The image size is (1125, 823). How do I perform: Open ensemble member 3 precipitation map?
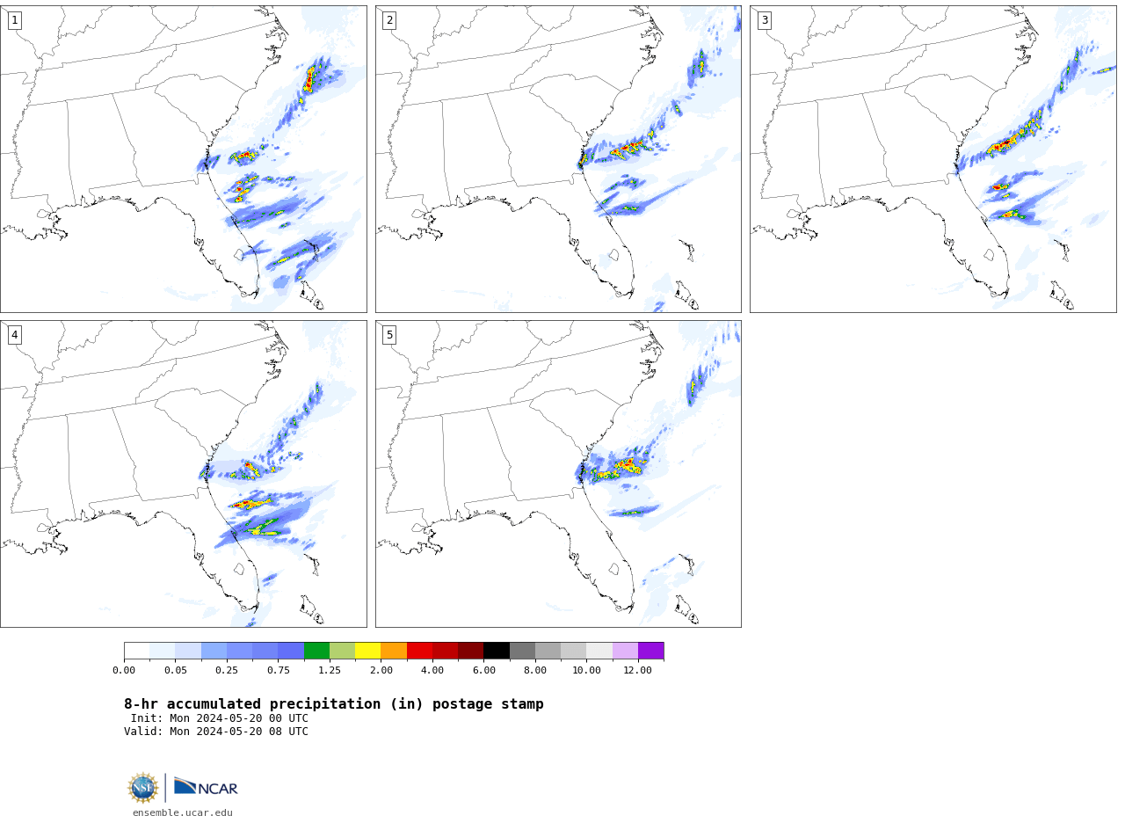pyautogui.click(x=933, y=159)
